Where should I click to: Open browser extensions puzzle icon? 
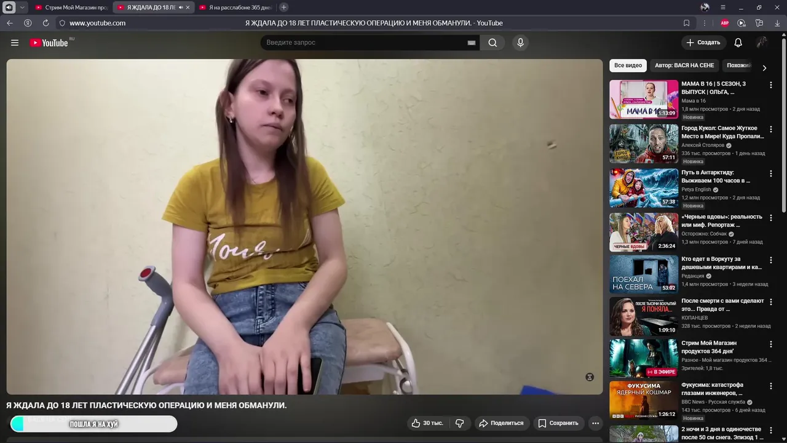[x=759, y=23]
